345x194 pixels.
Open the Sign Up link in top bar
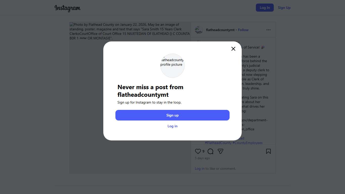[x=284, y=8]
